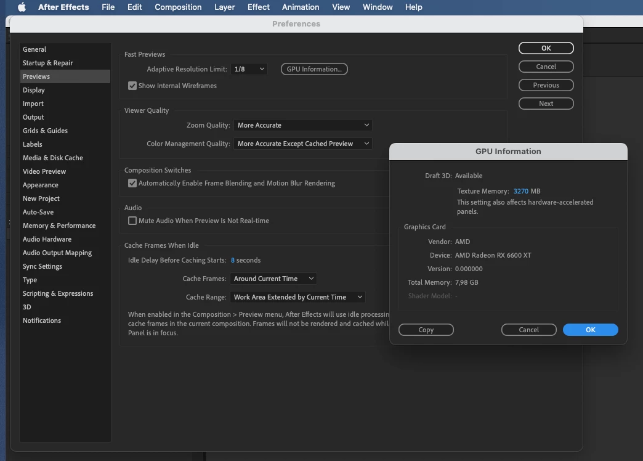Open the Window menu
The width and height of the screenshot is (643, 461).
pyautogui.click(x=378, y=7)
